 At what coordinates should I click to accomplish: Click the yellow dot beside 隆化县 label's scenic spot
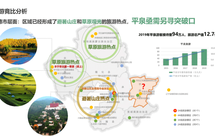click(x=108, y=79)
